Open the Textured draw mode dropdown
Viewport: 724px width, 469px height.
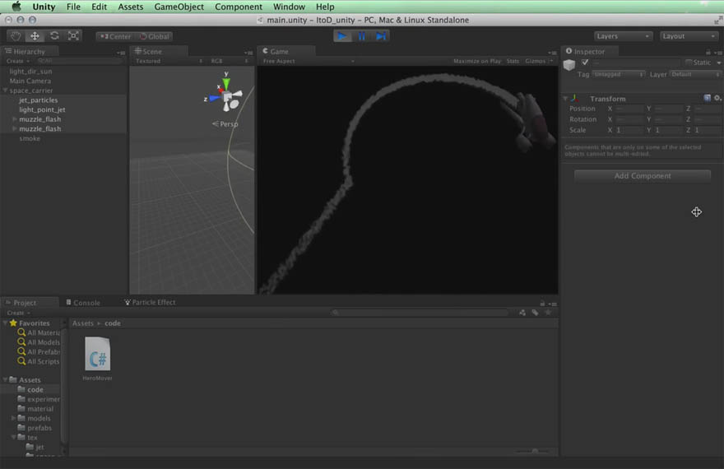(168, 61)
